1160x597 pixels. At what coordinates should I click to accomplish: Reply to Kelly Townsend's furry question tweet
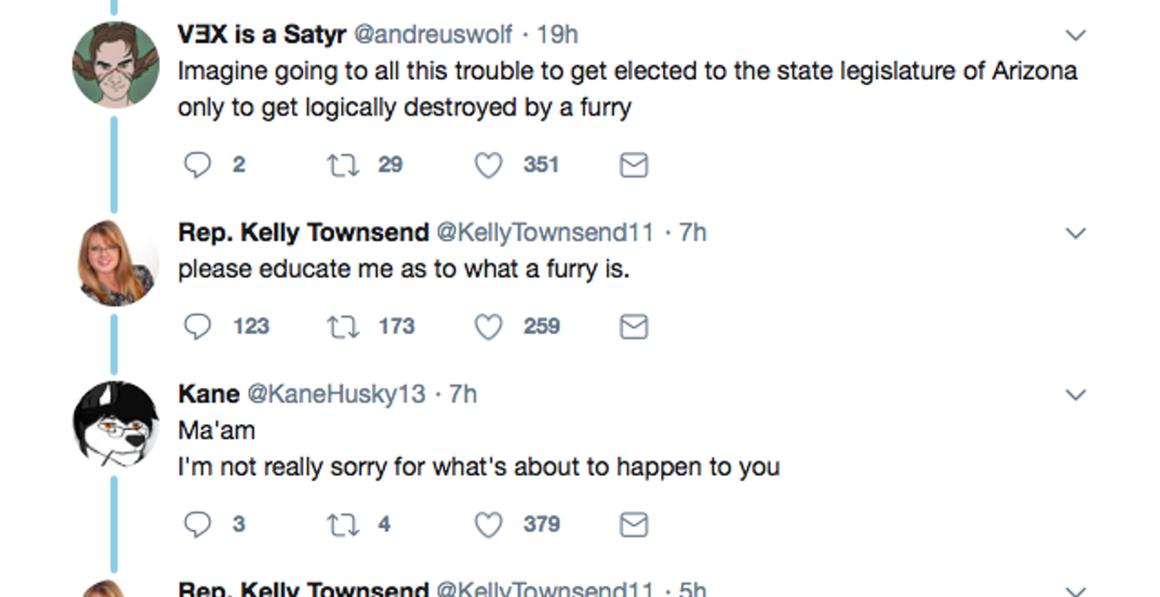(x=198, y=327)
